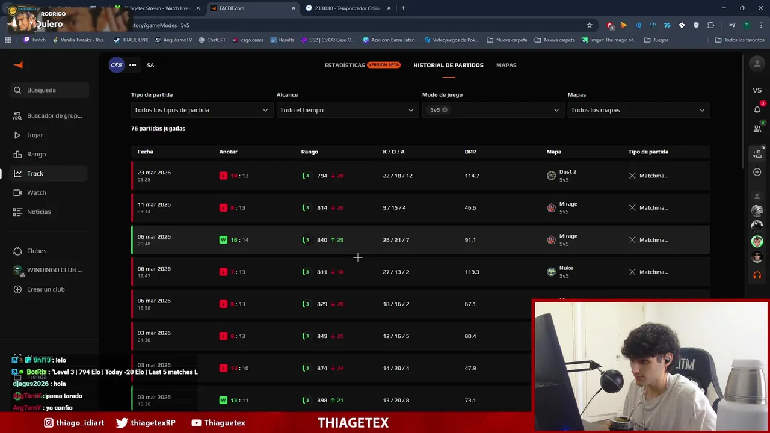This screenshot has width=770, height=433.
Task: Open the three-dots menu beside CS2 badge
Action: coord(132,65)
